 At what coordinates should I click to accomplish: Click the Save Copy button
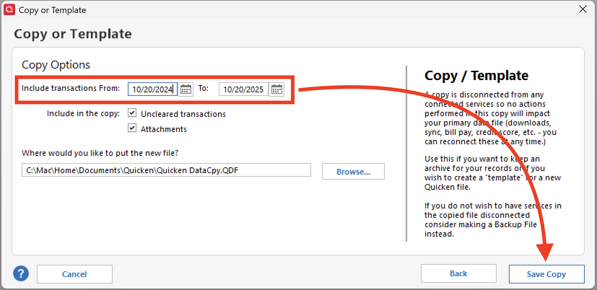546,274
